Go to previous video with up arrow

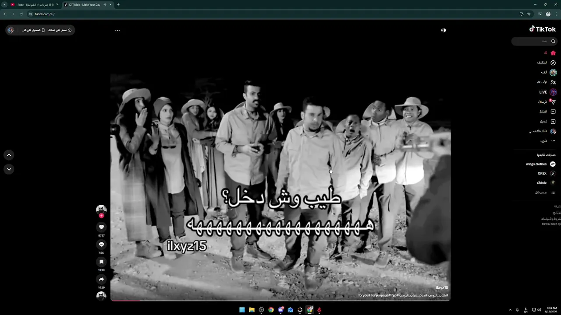pos(9,155)
